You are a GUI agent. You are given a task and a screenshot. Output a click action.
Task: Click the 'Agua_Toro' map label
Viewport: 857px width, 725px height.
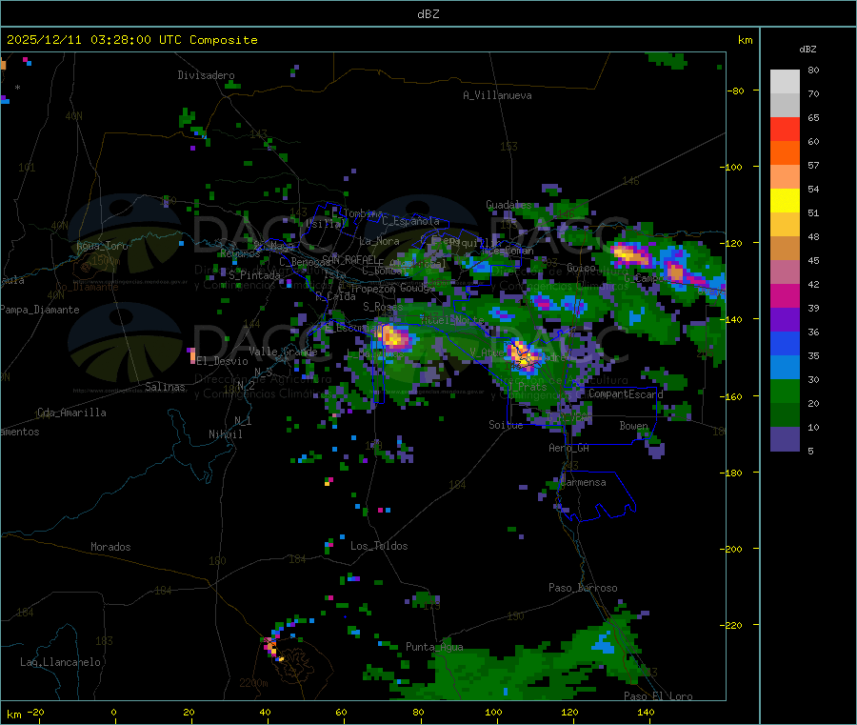[102, 246]
